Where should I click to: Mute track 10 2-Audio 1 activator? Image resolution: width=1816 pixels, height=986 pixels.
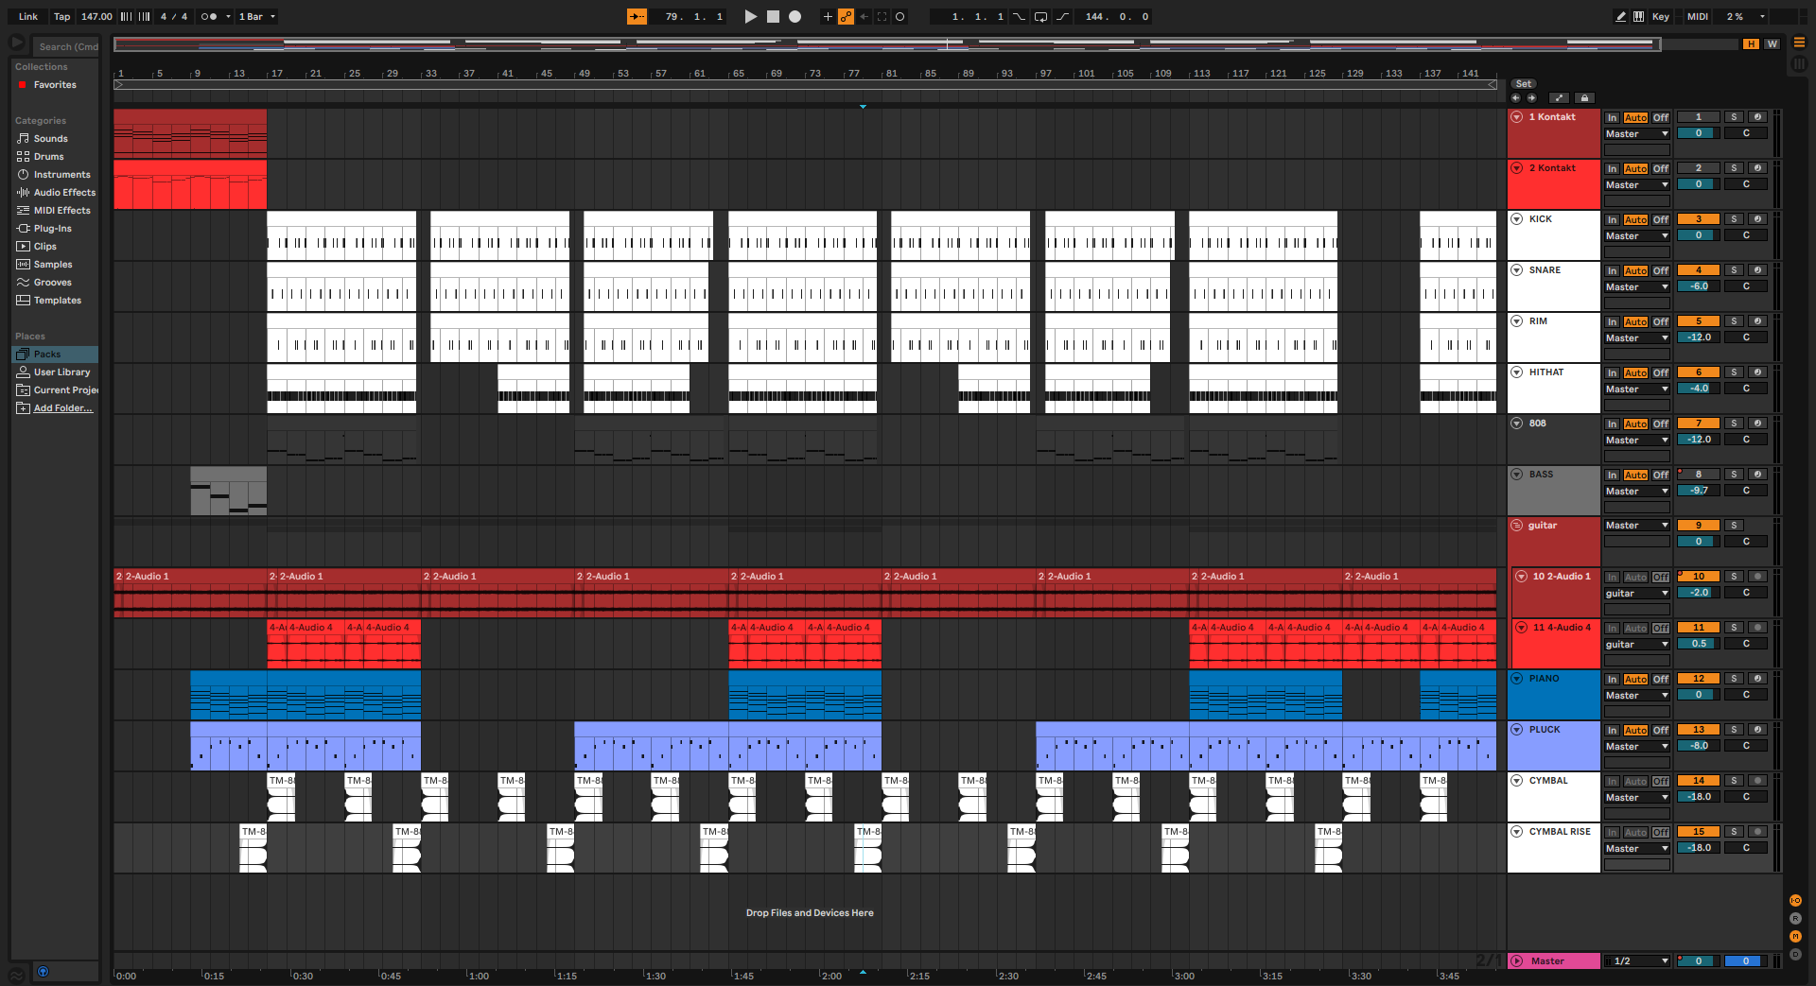point(1698,576)
